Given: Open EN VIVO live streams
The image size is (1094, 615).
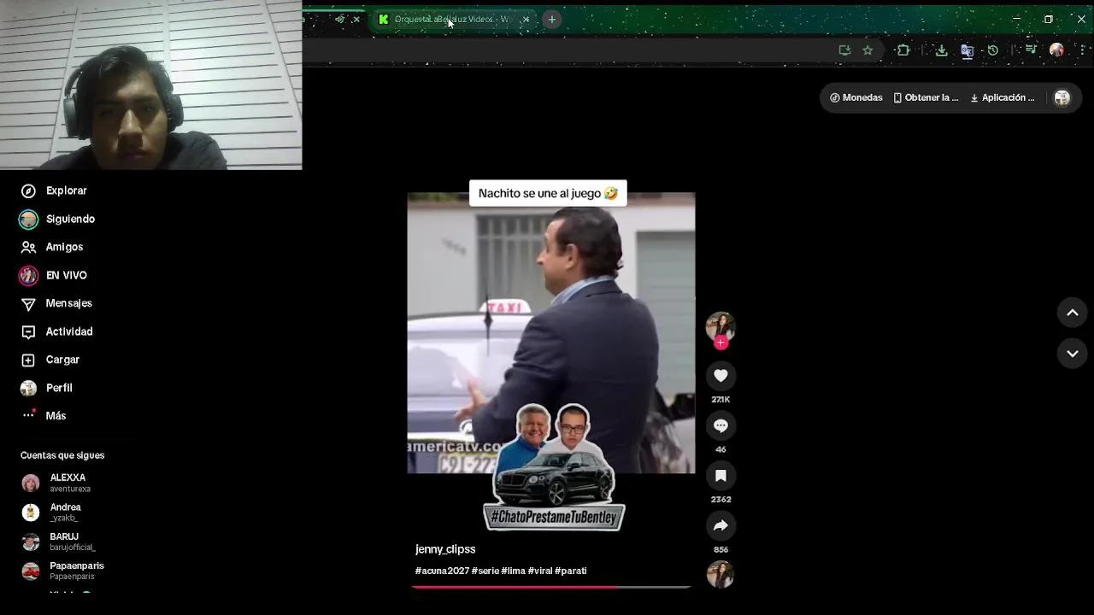Looking at the screenshot, I should coord(53,275).
